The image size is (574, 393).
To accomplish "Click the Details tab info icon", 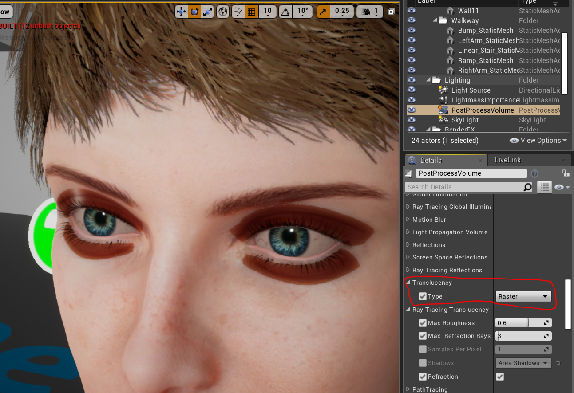I will tap(412, 160).
